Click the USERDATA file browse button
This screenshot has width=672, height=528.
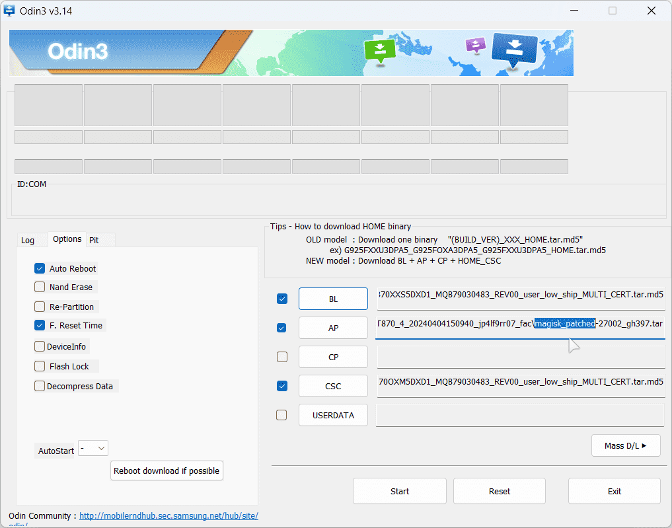(333, 415)
